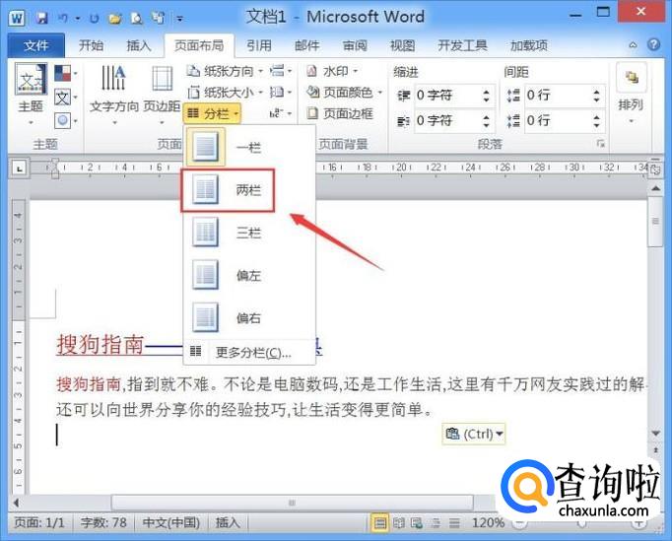672x541 pixels.
Task: Customize Quick Access Toolbar dropdown arrow
Action: click(x=180, y=19)
